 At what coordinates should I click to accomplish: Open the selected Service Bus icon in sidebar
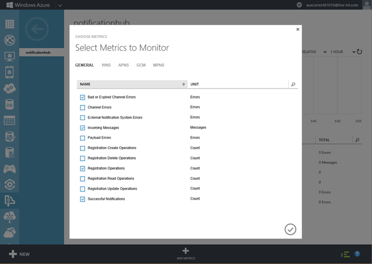10,201
